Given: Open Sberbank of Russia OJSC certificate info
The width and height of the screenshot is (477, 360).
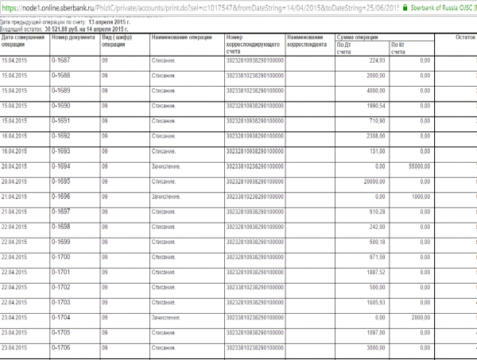Looking at the screenshot, I should [x=444, y=8].
